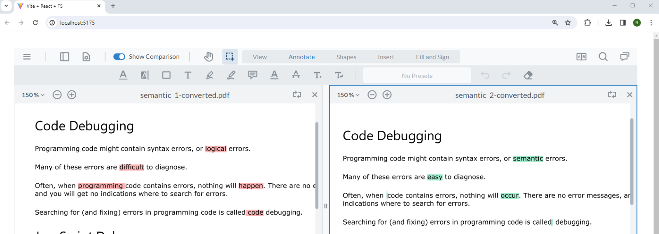The image size is (659, 234).
Task: Click the No Presets box
Action: tap(417, 76)
